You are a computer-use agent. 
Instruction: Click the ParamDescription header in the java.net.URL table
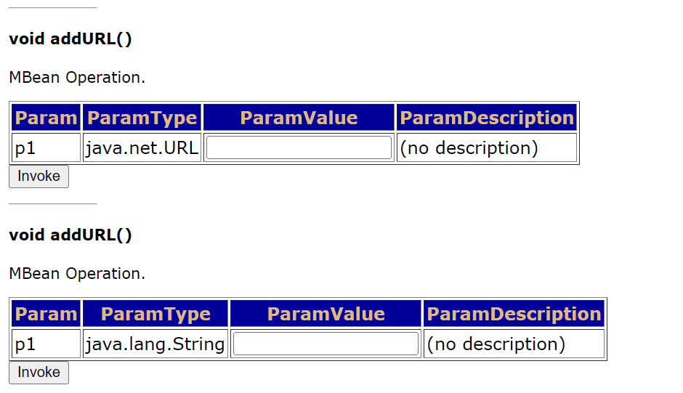[487, 118]
